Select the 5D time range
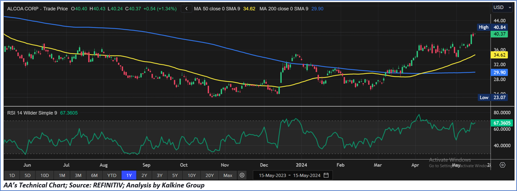The height and width of the screenshot is (191, 517). click(x=28, y=175)
